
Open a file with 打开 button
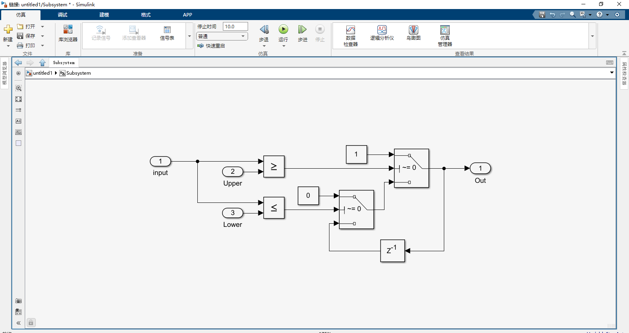coord(26,27)
